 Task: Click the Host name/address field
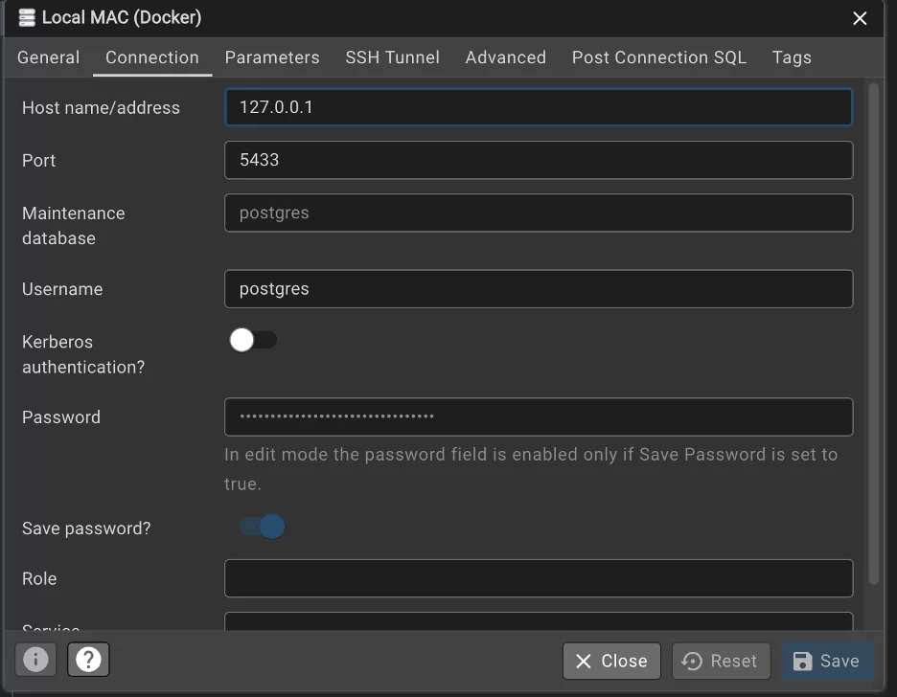(538, 107)
